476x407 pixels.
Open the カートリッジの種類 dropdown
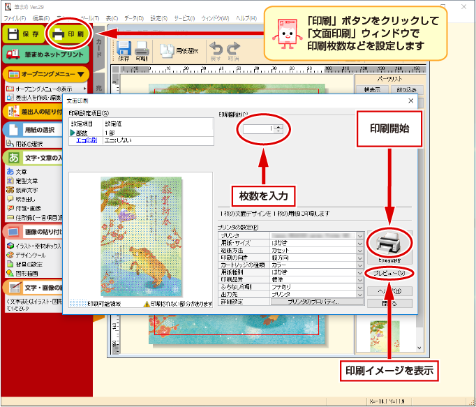point(359,265)
